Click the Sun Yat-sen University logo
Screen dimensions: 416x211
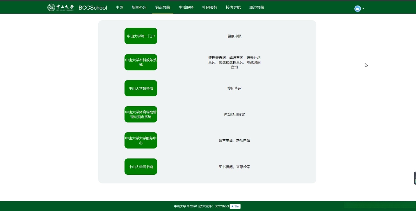point(61,8)
